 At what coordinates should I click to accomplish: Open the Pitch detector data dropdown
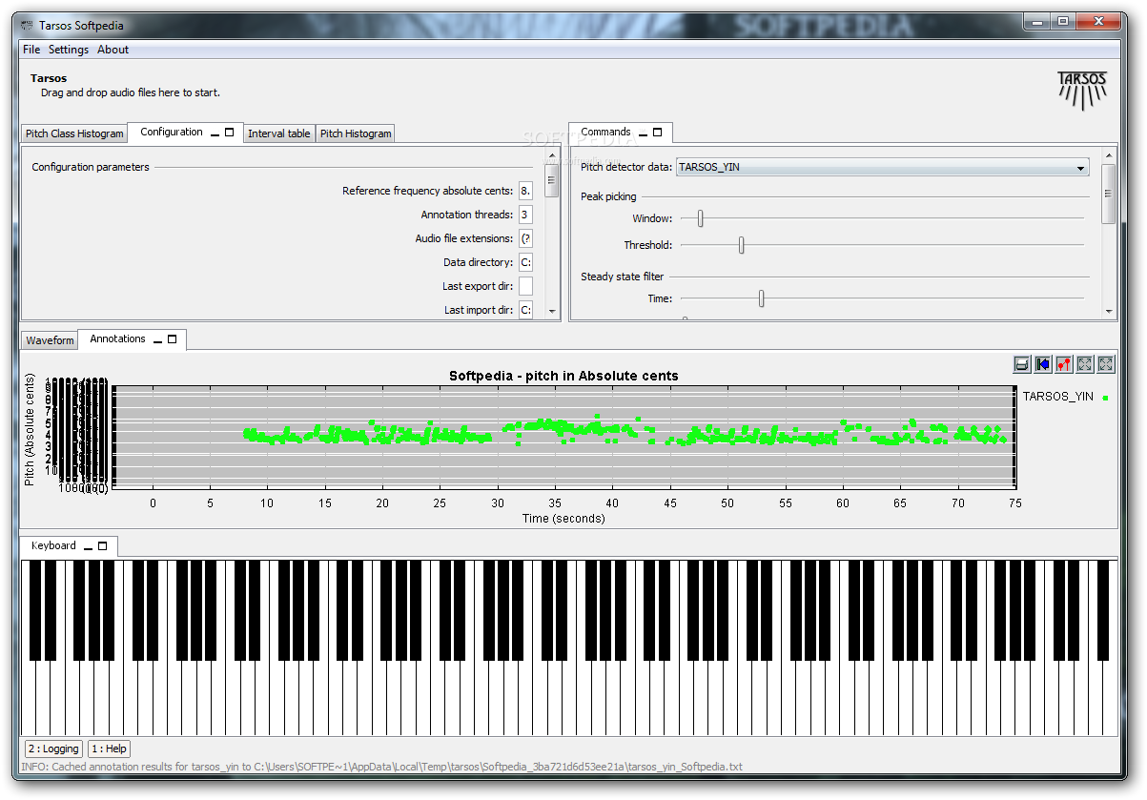(882, 168)
